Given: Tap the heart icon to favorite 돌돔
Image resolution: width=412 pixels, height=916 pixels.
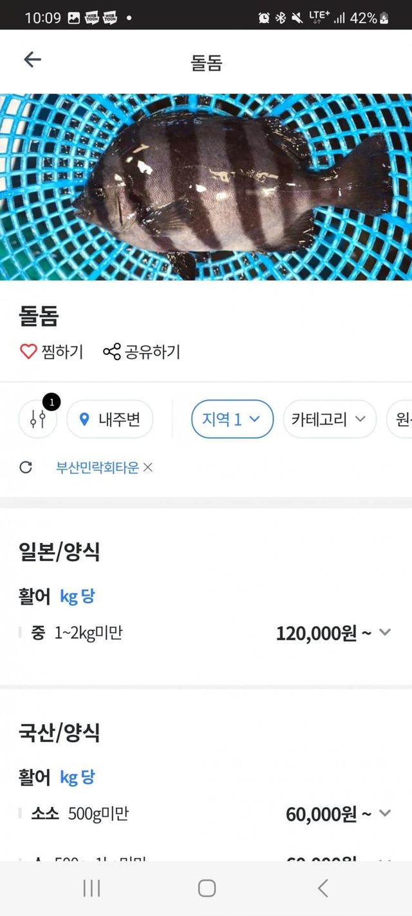Looking at the screenshot, I should [x=28, y=352].
